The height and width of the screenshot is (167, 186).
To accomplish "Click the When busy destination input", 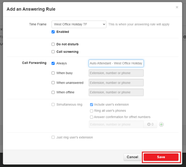I will pyautogui.click(x=116, y=73).
